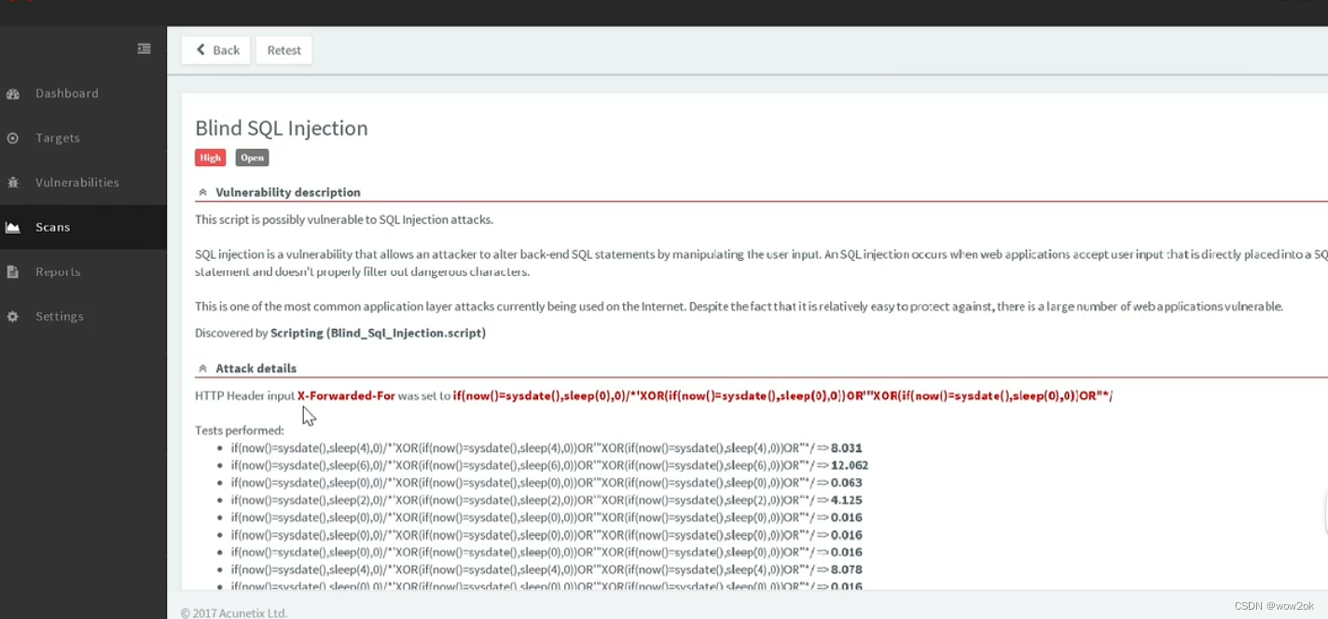The image size is (1328, 619).
Task: Click 'This script is possibly vulnerable' sentence
Action: coord(344,220)
